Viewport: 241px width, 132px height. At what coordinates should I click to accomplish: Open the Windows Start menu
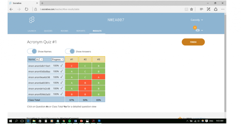(x=10, y=121)
